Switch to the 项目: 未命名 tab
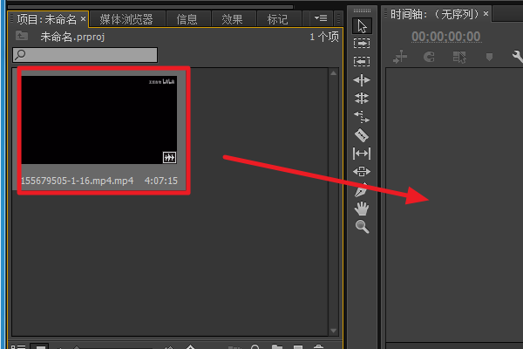The height and width of the screenshot is (349, 523). pos(47,19)
